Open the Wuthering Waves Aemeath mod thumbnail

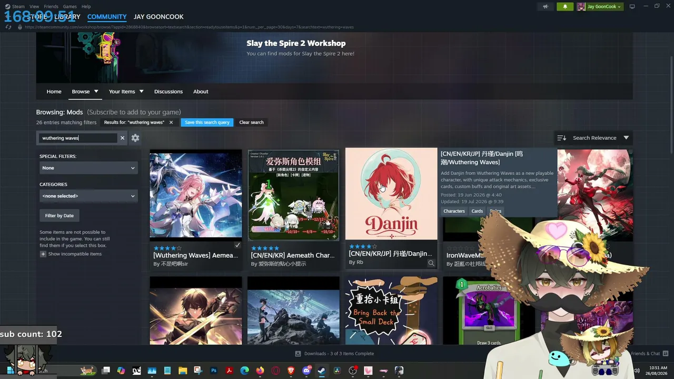pos(196,195)
